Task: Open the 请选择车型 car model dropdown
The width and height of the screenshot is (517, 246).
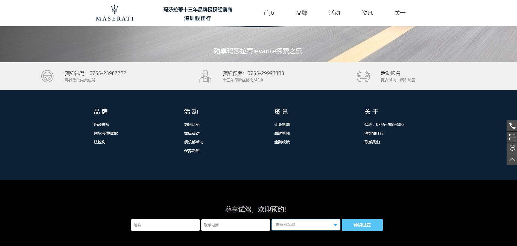Action: [306, 225]
